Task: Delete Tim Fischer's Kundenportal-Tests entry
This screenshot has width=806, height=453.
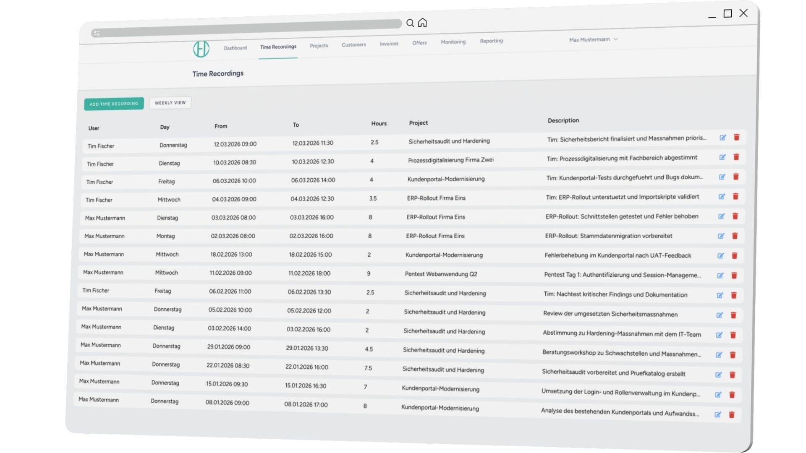Action: tap(736, 177)
